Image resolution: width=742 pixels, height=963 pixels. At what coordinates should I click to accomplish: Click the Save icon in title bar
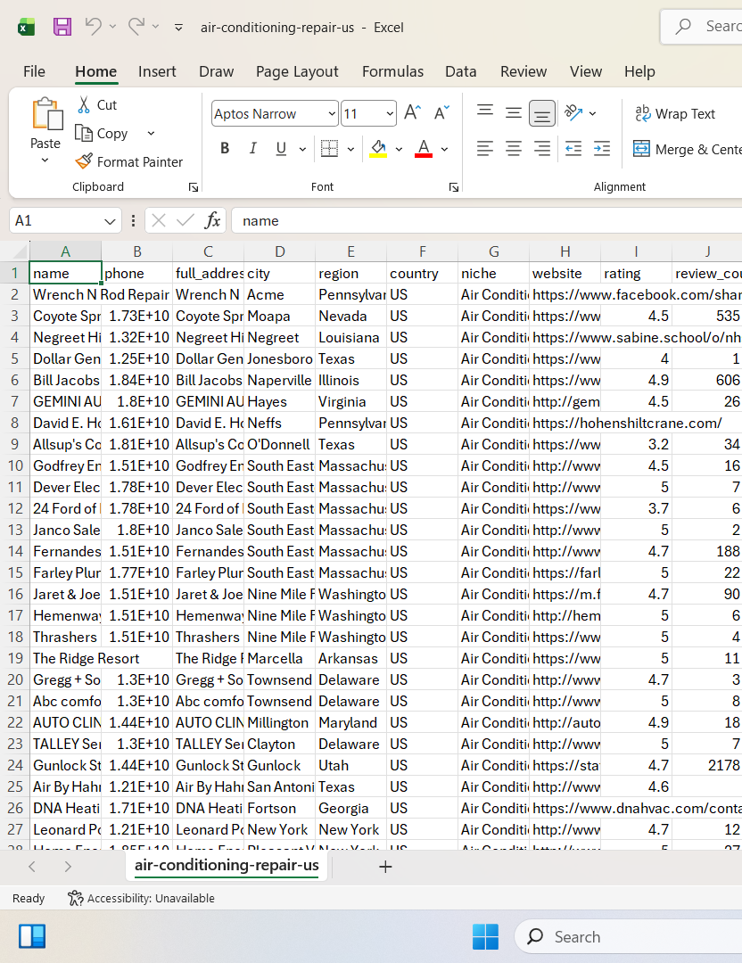coord(62,27)
